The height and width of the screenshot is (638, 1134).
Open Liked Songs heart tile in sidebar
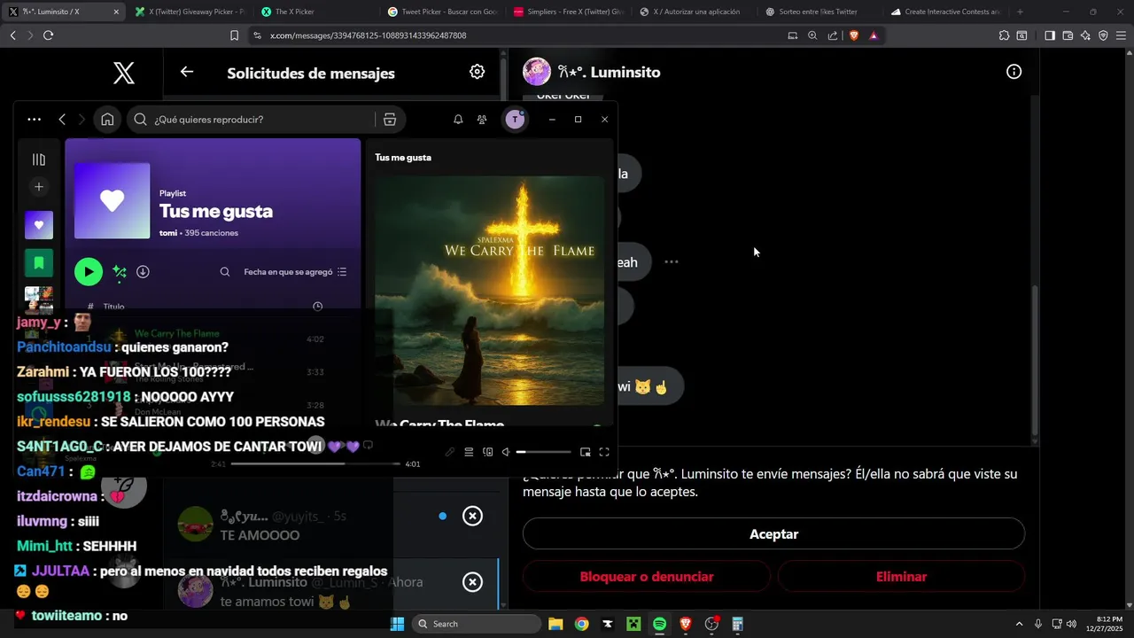tap(39, 225)
